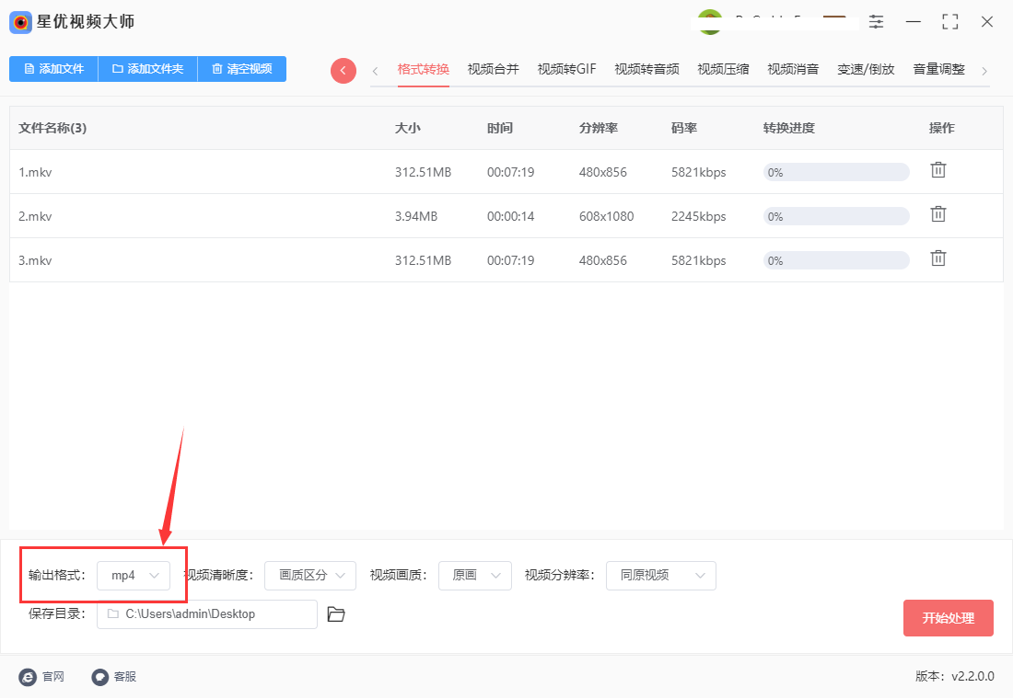Delete the 3.mkv row with trash icon
The width and height of the screenshot is (1013, 699).
938,258
